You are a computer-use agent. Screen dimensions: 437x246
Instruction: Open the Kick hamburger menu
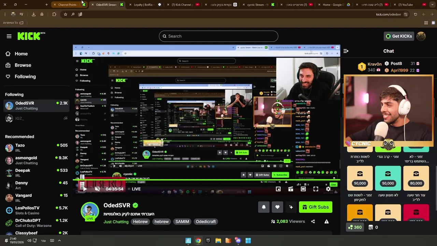(9, 36)
